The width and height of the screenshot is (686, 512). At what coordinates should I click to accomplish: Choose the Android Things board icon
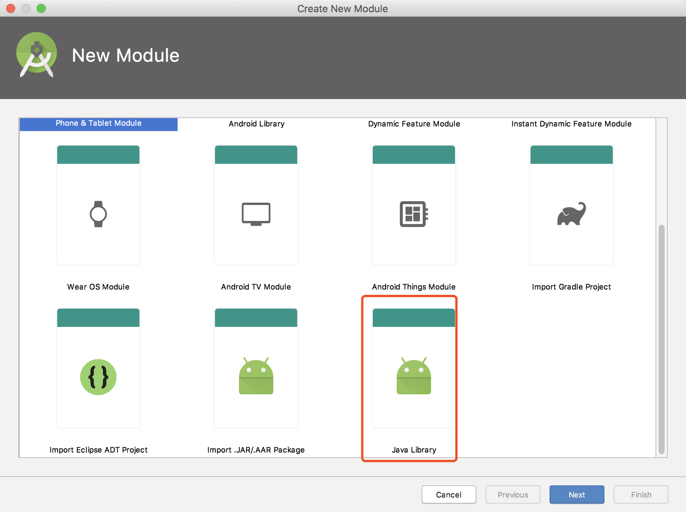[414, 214]
